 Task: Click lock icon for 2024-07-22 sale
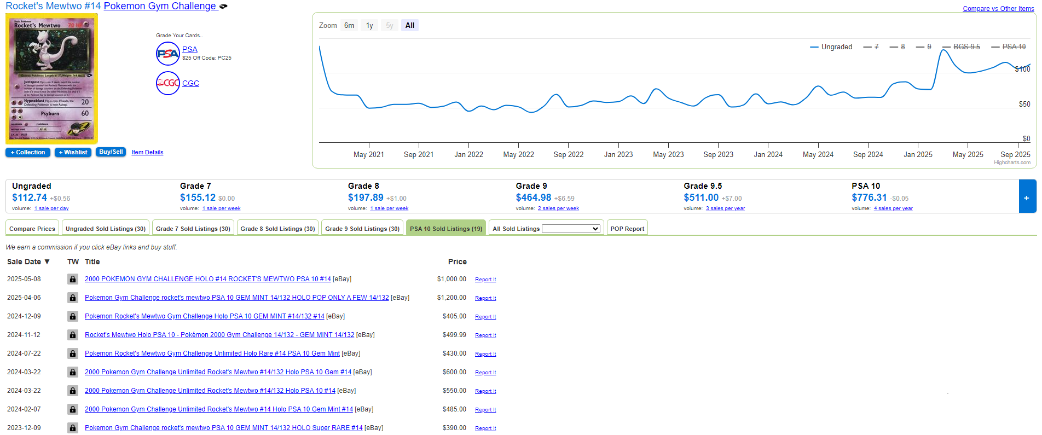(72, 353)
